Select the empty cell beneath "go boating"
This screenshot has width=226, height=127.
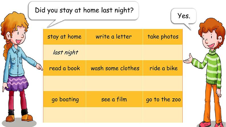point(64,115)
